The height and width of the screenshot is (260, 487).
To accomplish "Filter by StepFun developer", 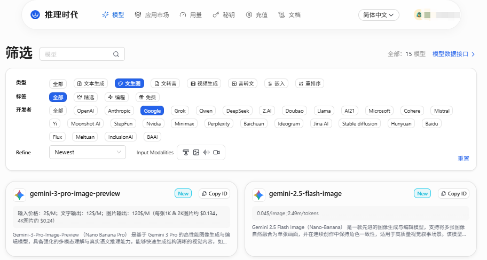I will [x=123, y=124].
